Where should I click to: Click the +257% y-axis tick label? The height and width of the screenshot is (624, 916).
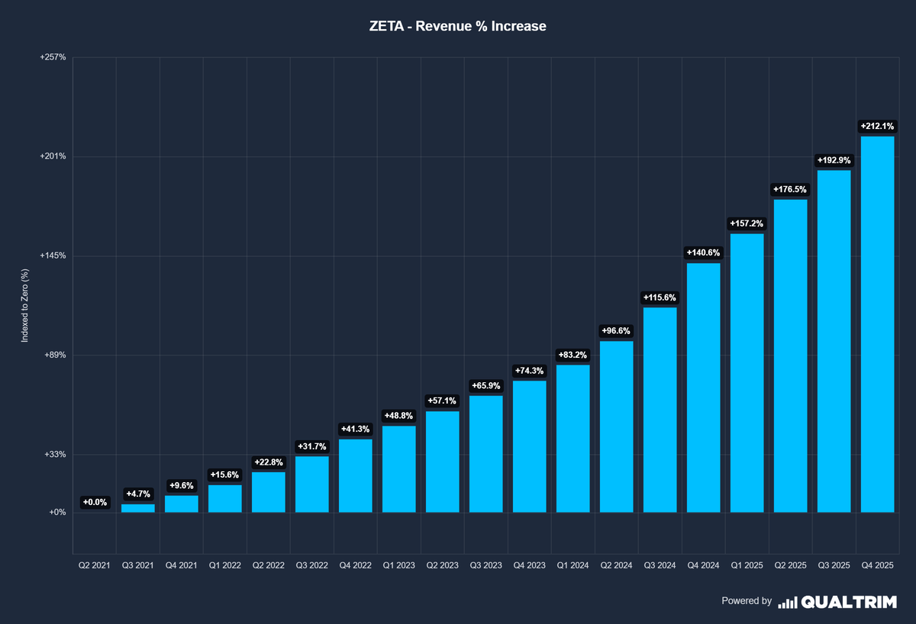click(53, 57)
